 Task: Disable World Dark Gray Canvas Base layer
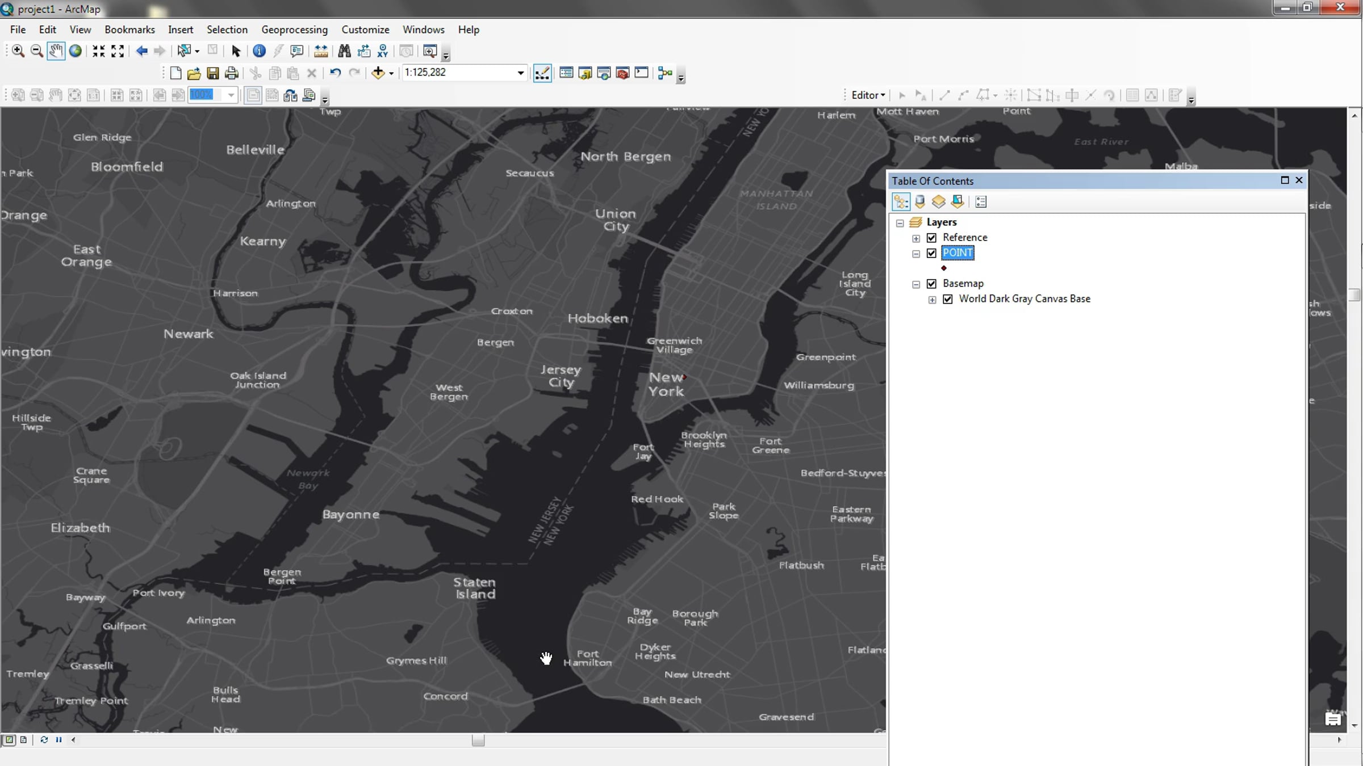948,299
